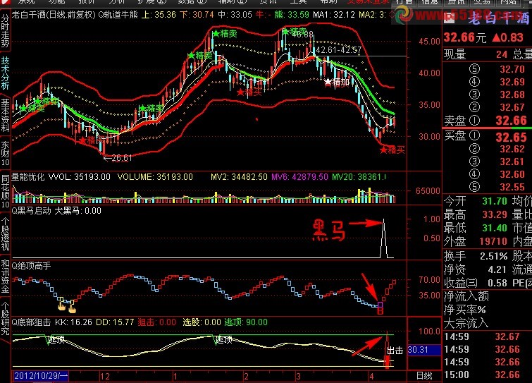This screenshot has height=383, width=532.
Task: Click the MV2: 34482.50 readout
Action: pyautogui.click(x=239, y=177)
